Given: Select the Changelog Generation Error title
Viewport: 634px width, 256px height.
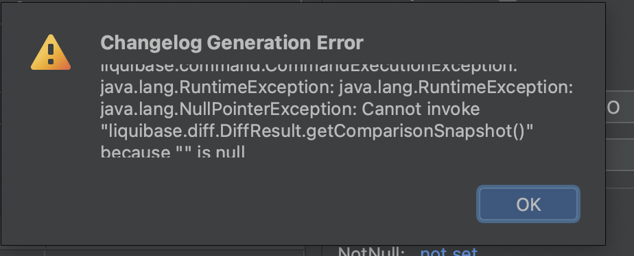Looking at the screenshot, I should click(232, 42).
